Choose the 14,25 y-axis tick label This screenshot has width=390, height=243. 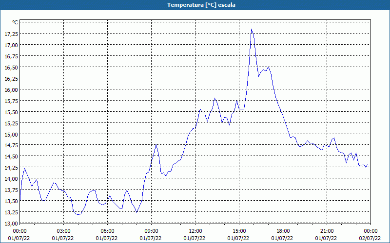pyautogui.click(x=11, y=168)
